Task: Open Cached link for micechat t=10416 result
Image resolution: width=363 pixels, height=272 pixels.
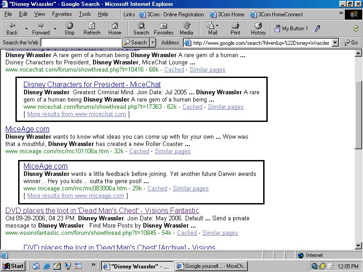Action: point(174,70)
